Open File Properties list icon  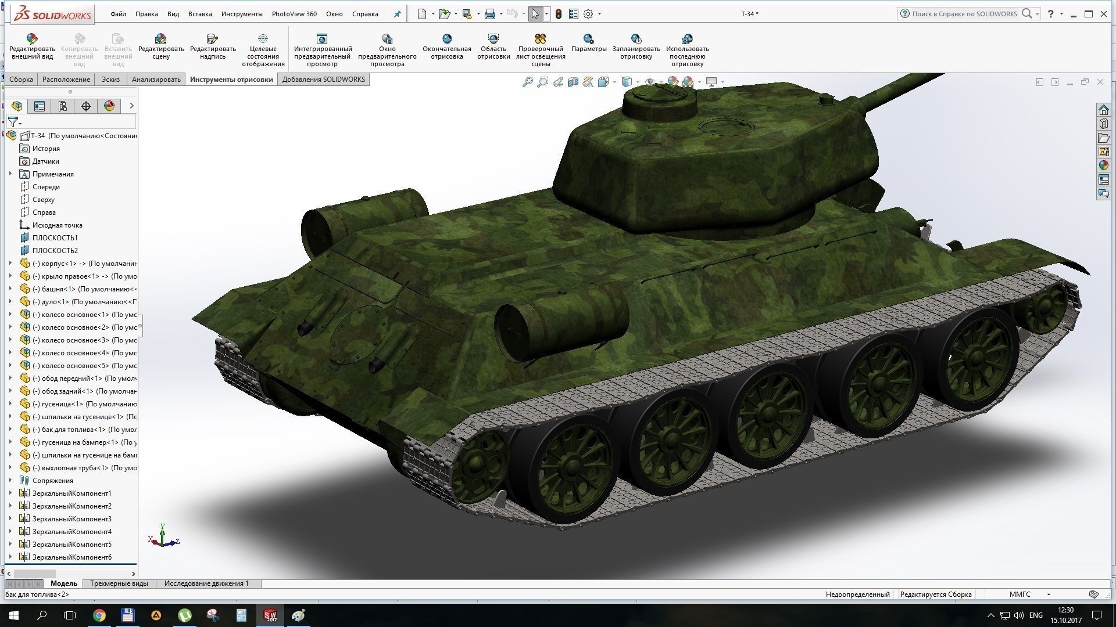(574, 14)
